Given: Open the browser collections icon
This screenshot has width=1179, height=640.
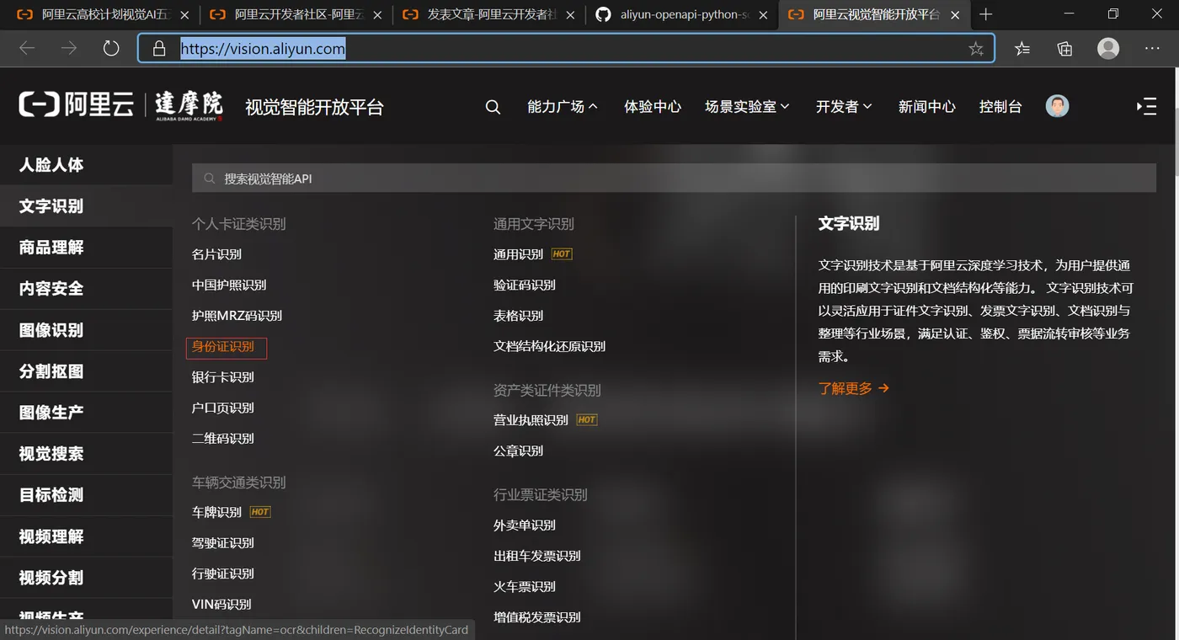Looking at the screenshot, I should point(1064,49).
